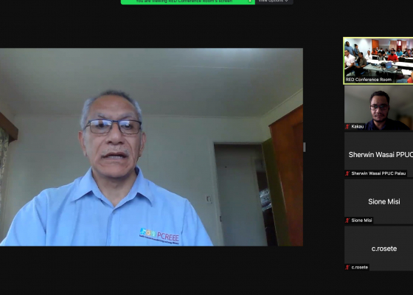Image resolution: width=413 pixels, height=295 pixels.
Task: Click the View Options chevron arrow
Action: point(286,1)
